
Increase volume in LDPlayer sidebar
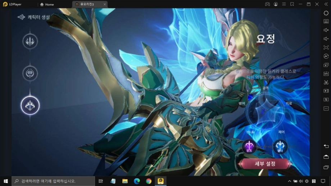tap(326, 30)
